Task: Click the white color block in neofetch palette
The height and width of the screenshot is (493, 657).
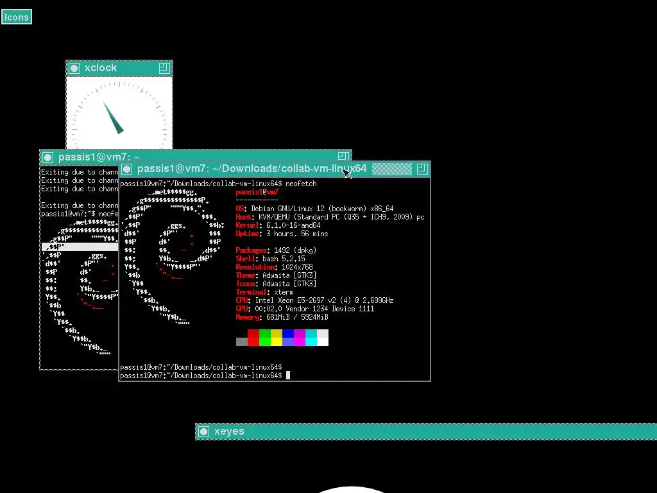Action: click(323, 338)
